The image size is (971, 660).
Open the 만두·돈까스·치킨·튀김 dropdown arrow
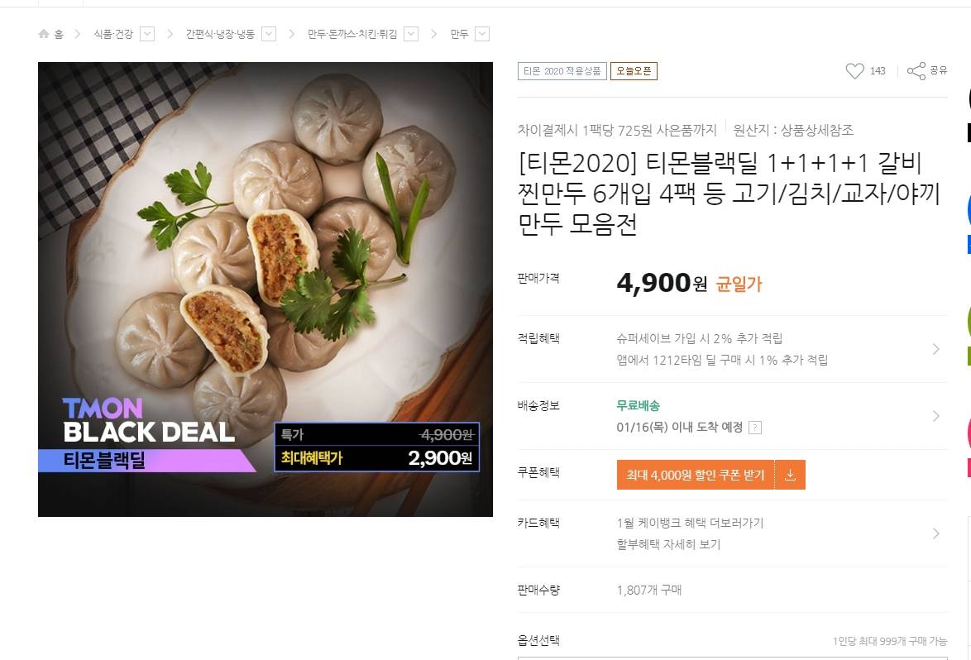coord(411,34)
